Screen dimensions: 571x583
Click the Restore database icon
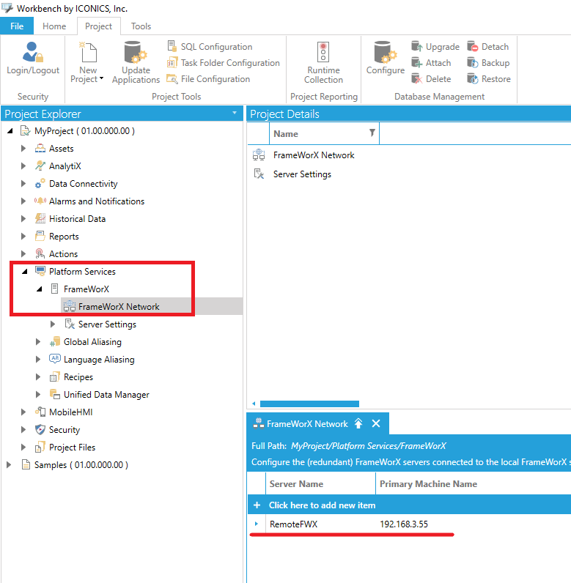tap(473, 79)
